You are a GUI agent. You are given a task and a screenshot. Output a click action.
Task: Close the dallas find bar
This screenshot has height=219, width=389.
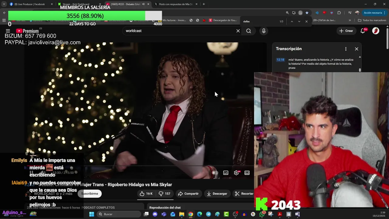click(306, 22)
